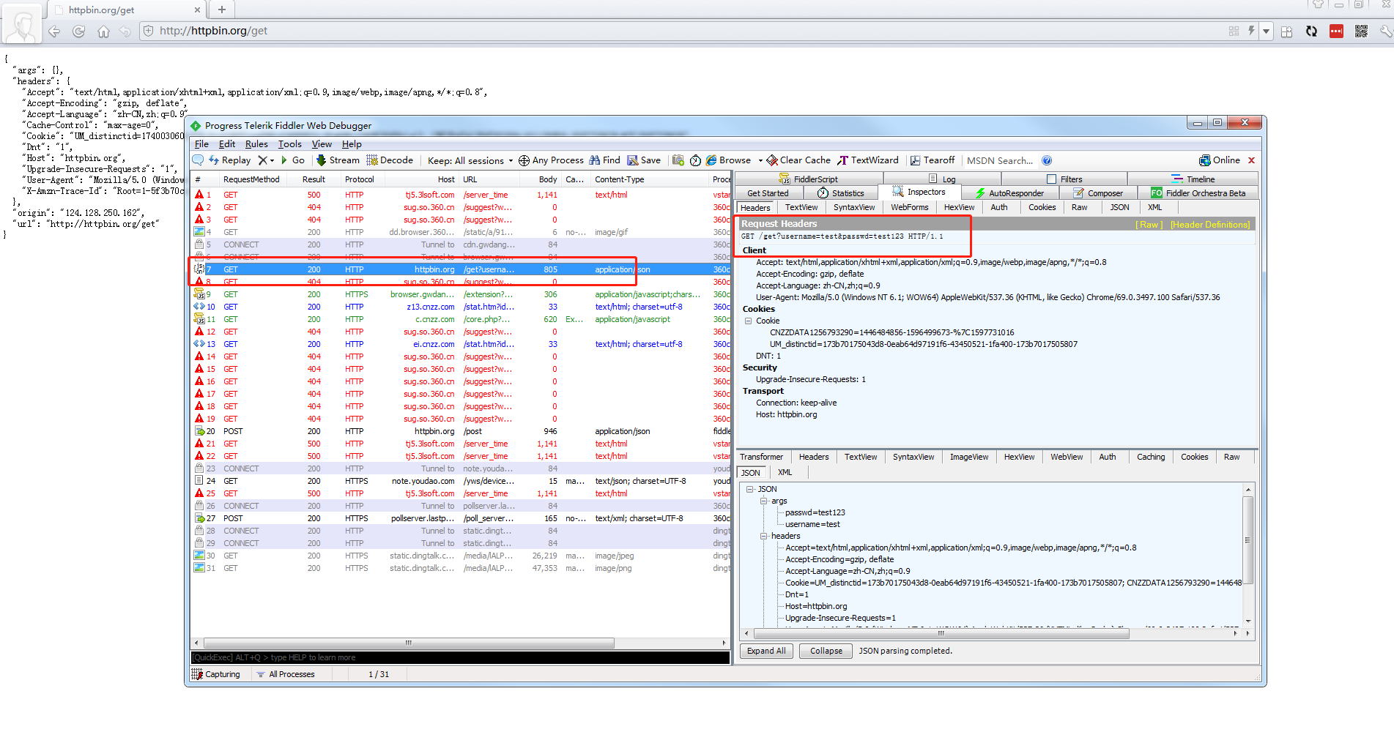
Task: Switch to response XML sub-tab
Action: (x=785, y=472)
